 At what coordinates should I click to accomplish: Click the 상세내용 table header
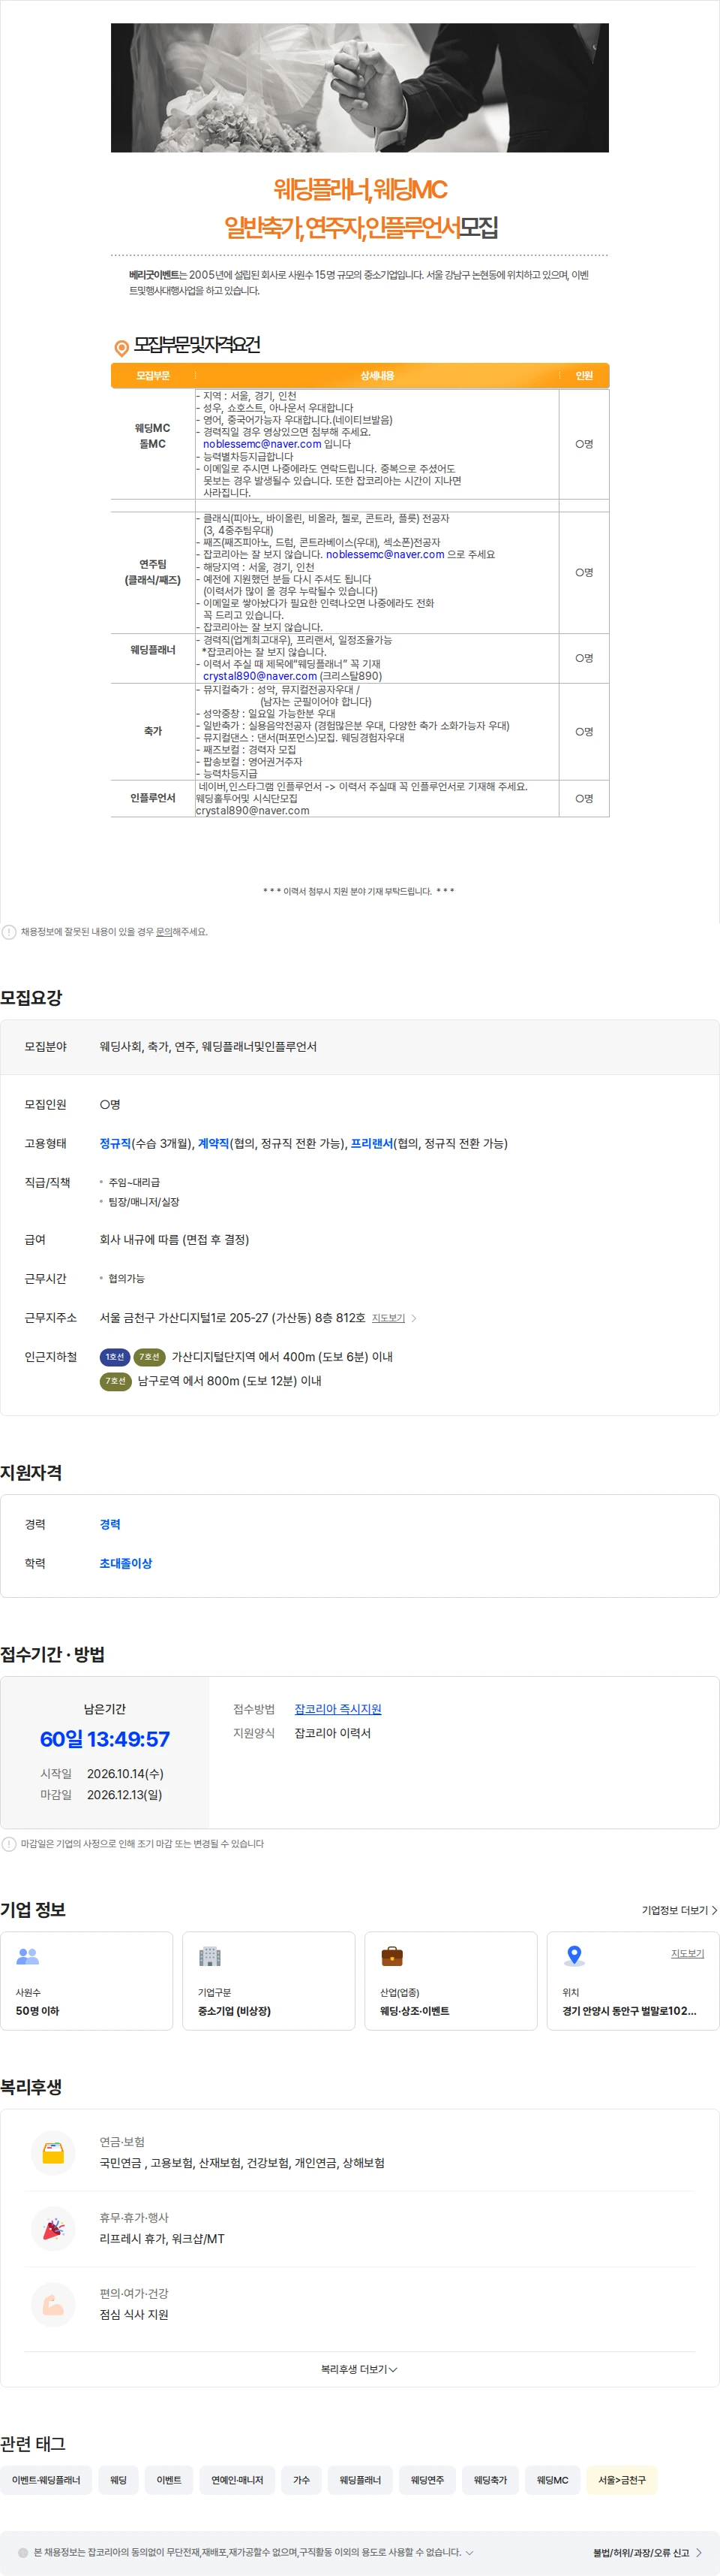click(x=376, y=376)
